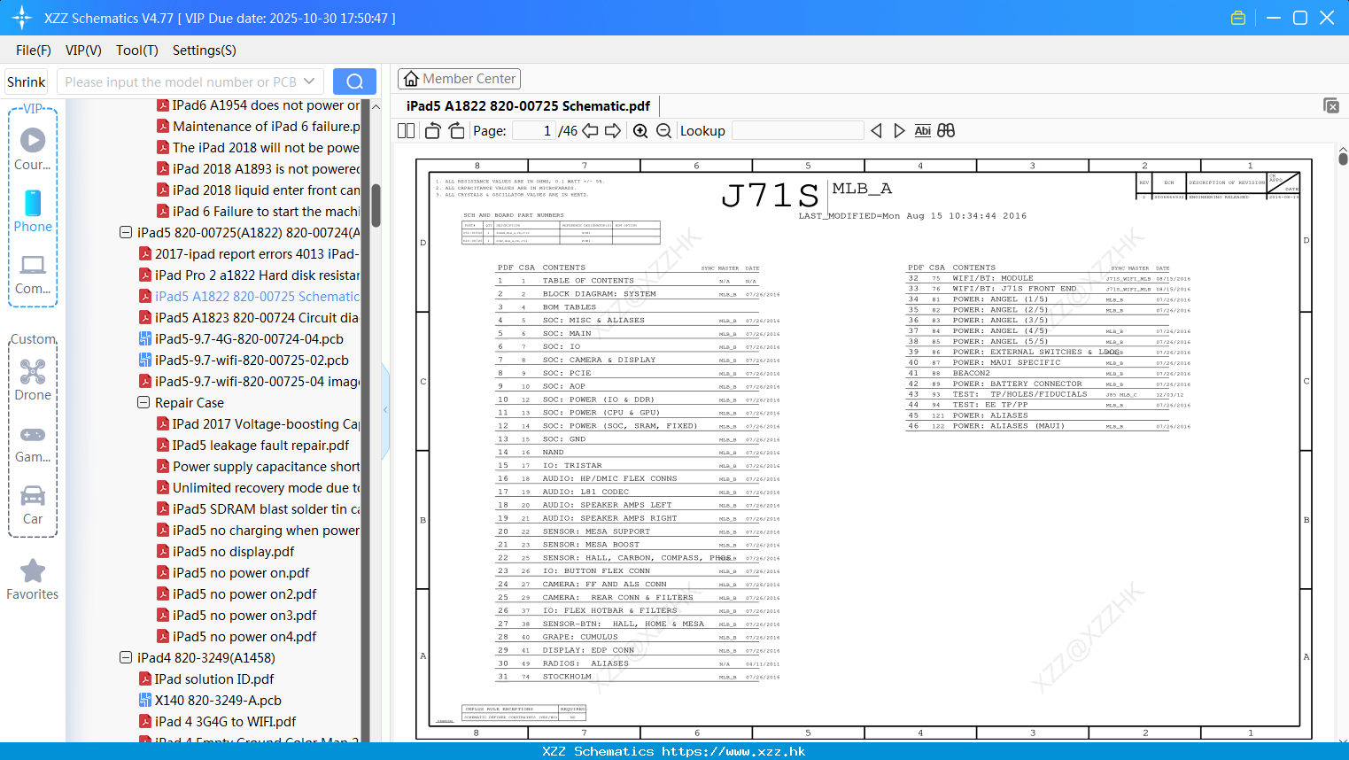This screenshot has width=1349, height=760.
Task: Open iPad5 SDRAM blast solder tin file
Action: [258, 509]
